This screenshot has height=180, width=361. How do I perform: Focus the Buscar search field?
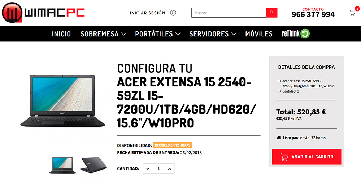click(x=229, y=13)
